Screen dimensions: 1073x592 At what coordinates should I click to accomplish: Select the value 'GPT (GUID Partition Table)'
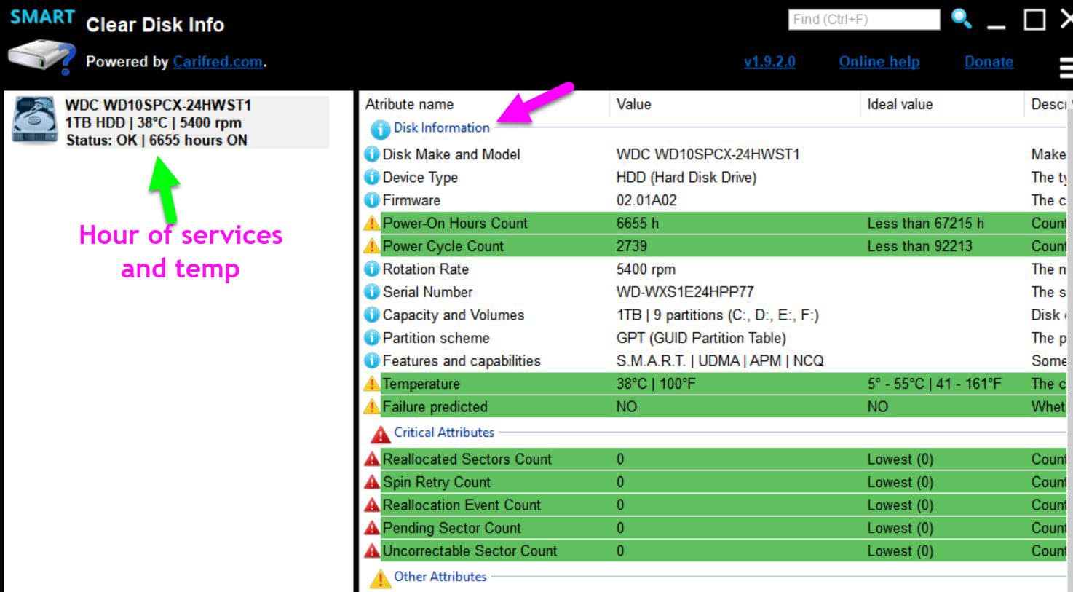[x=701, y=338]
